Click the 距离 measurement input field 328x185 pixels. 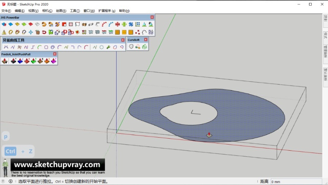(296, 182)
